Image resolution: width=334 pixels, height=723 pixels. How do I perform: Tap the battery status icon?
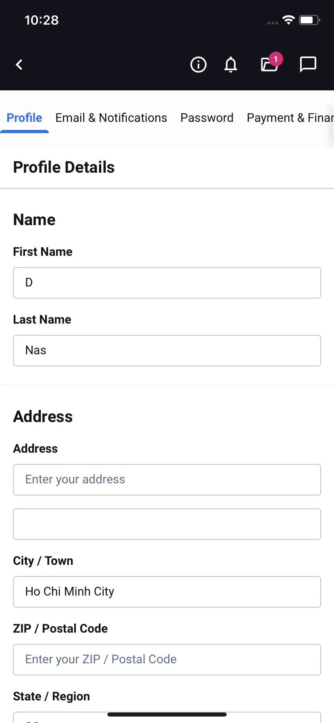click(309, 20)
